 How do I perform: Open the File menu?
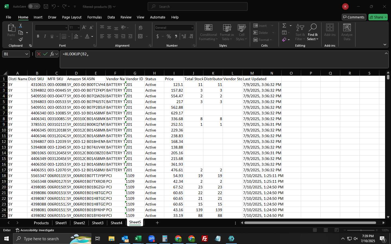coord(8,17)
